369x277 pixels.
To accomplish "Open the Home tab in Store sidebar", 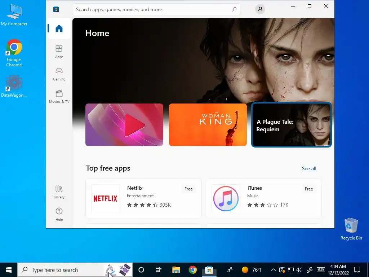I will 59,28.
